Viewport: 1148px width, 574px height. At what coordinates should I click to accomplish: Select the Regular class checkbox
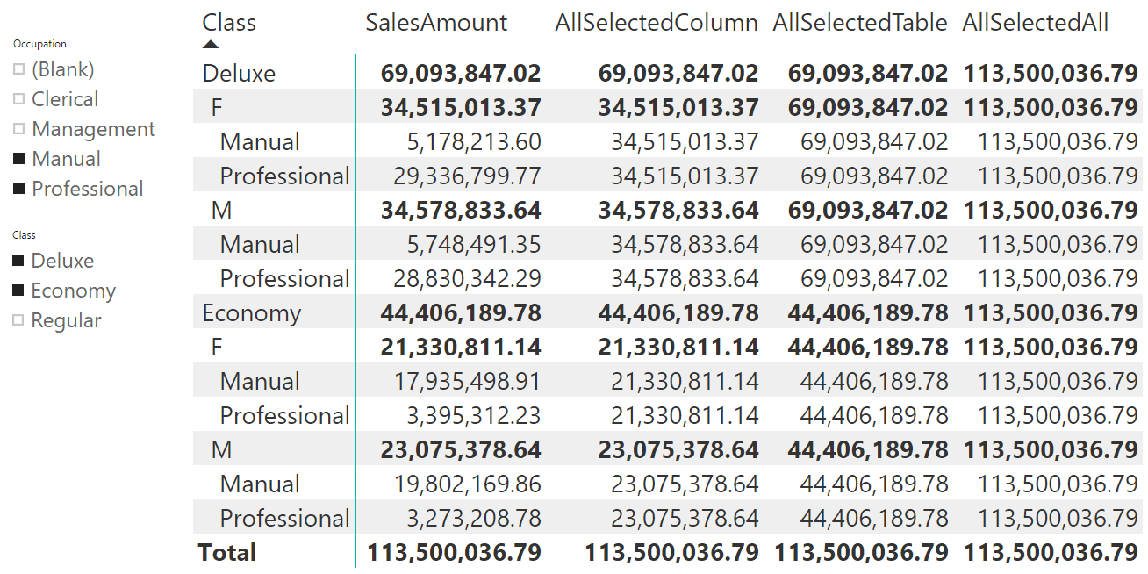point(18,320)
